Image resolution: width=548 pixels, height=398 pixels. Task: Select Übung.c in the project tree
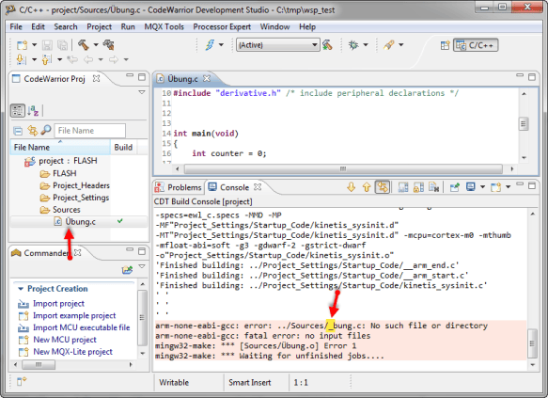click(x=74, y=222)
